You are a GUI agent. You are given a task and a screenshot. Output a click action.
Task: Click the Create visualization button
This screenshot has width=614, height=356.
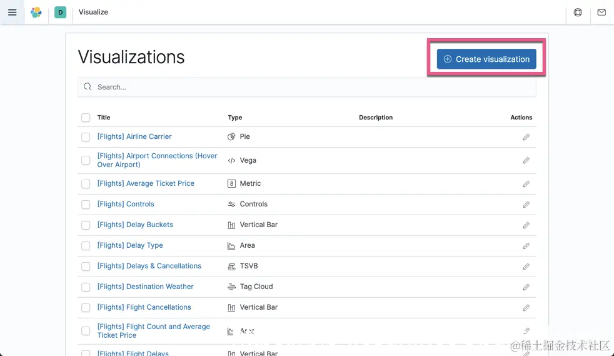[486, 59]
